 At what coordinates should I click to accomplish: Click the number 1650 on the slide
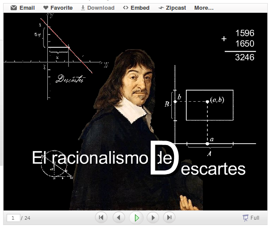click(245, 43)
